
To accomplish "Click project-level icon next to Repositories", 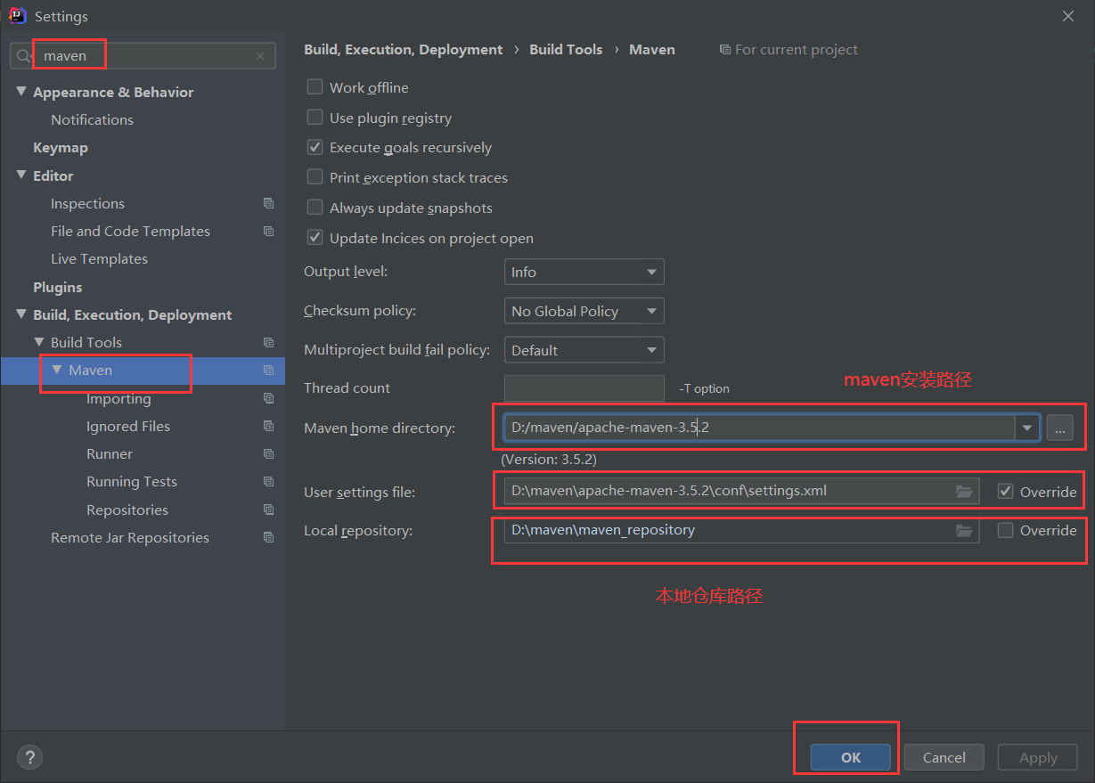I will tap(268, 510).
